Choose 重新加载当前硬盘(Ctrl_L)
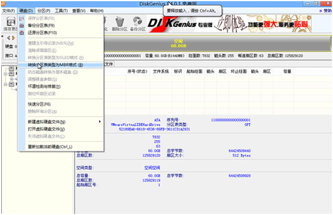The width and height of the screenshot is (333, 215). pos(60,147)
